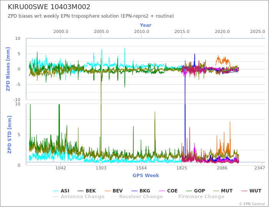
Task: Toggle the BKG series legend entry
Action: tap(141, 191)
